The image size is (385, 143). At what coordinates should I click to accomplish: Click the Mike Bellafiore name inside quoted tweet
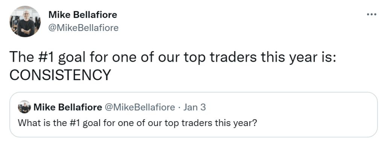tap(68, 107)
